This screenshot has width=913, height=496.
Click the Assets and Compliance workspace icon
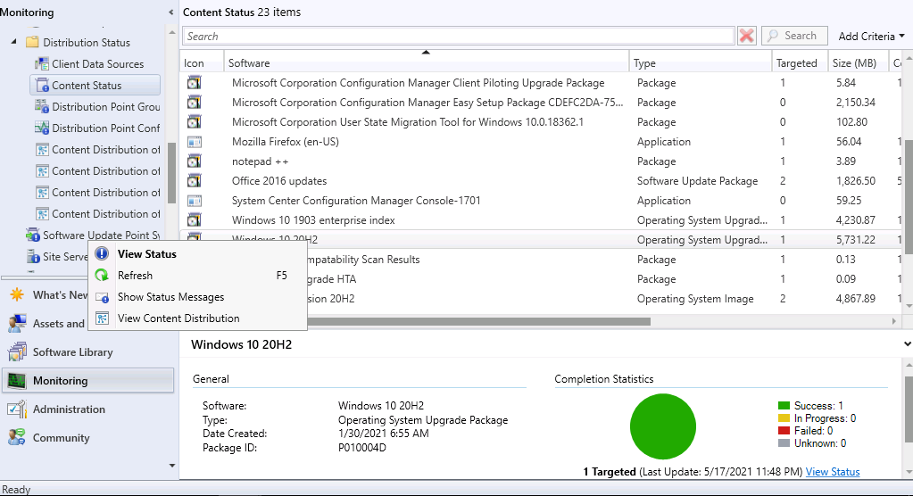tap(17, 324)
